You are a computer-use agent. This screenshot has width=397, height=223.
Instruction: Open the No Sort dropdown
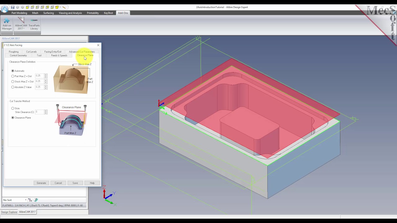pos(15,200)
